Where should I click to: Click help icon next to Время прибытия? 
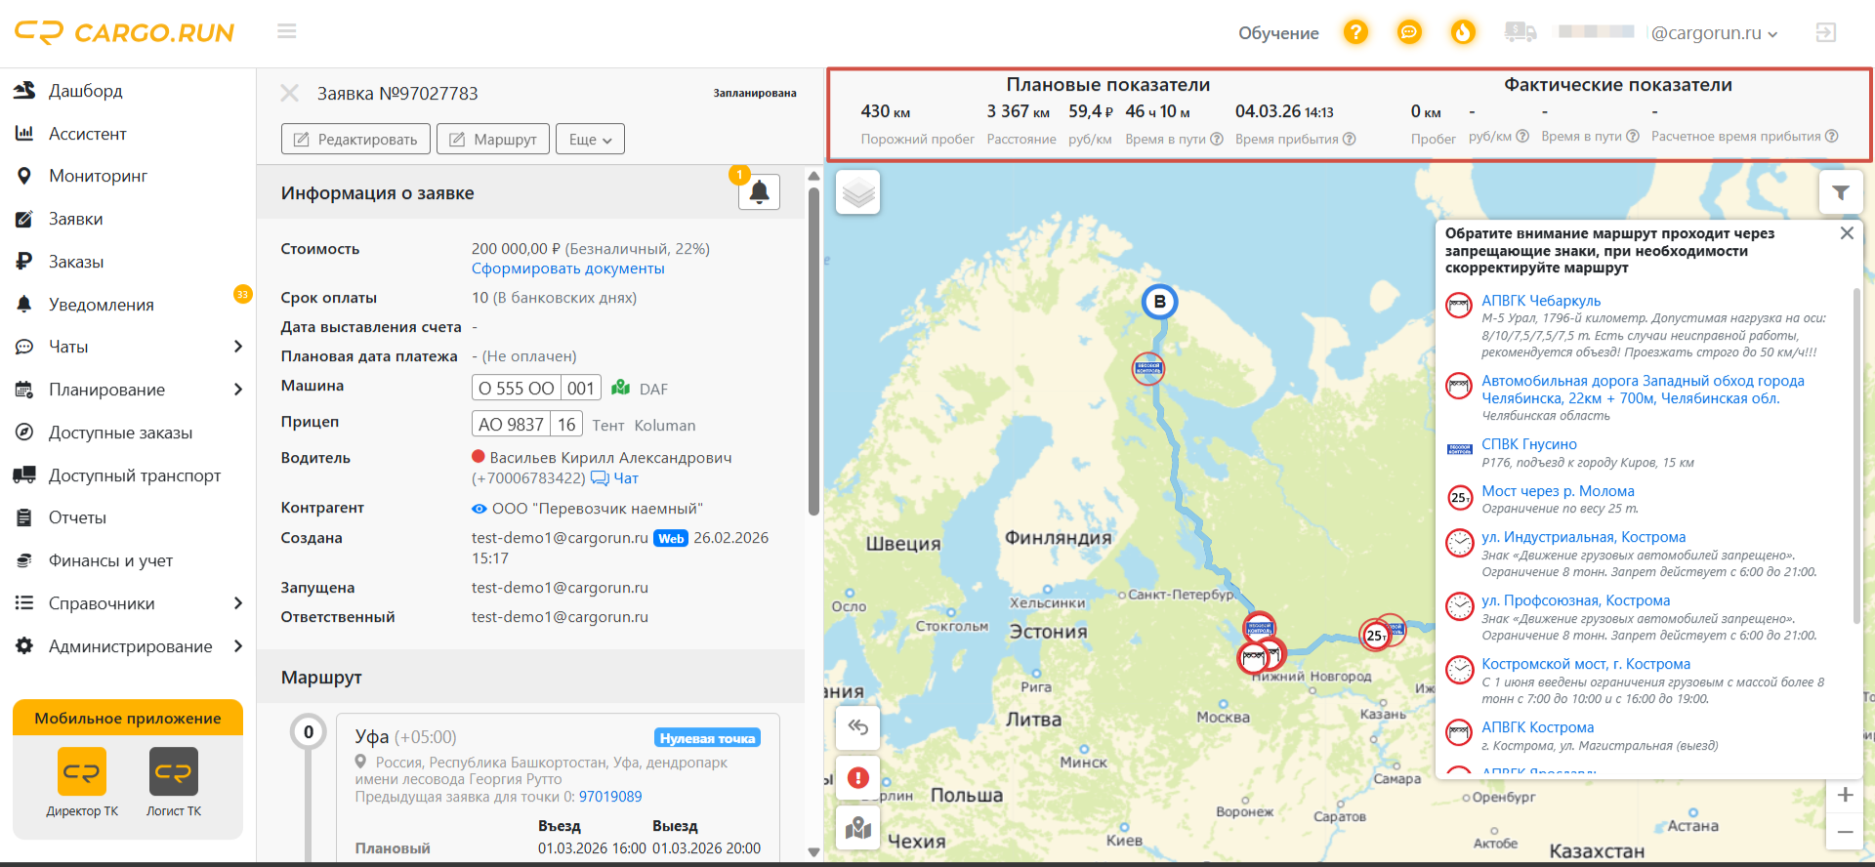[1350, 139]
